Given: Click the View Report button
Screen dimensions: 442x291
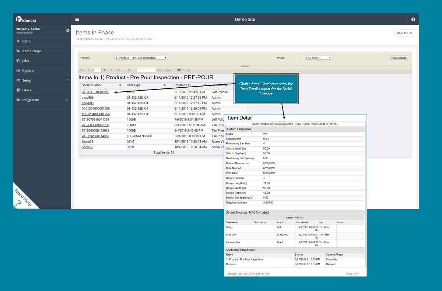Looking at the screenshot, I should 399,58.
